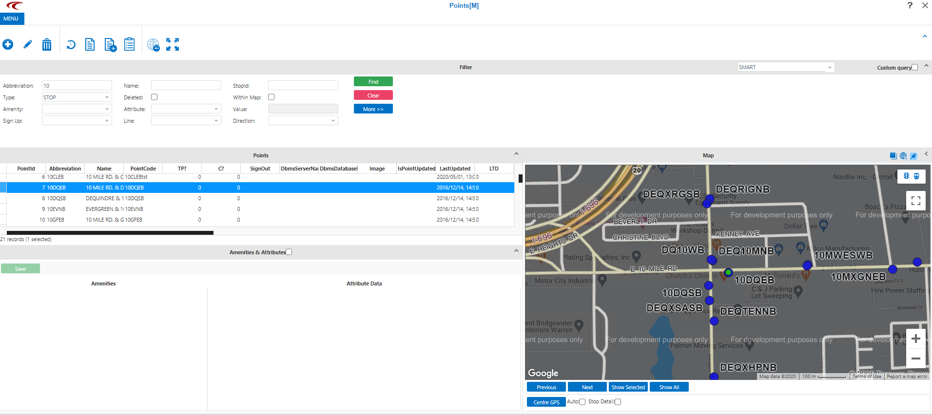This screenshot has height=415, width=932.
Task: Check the Deleted checkbox
Action: tap(155, 97)
